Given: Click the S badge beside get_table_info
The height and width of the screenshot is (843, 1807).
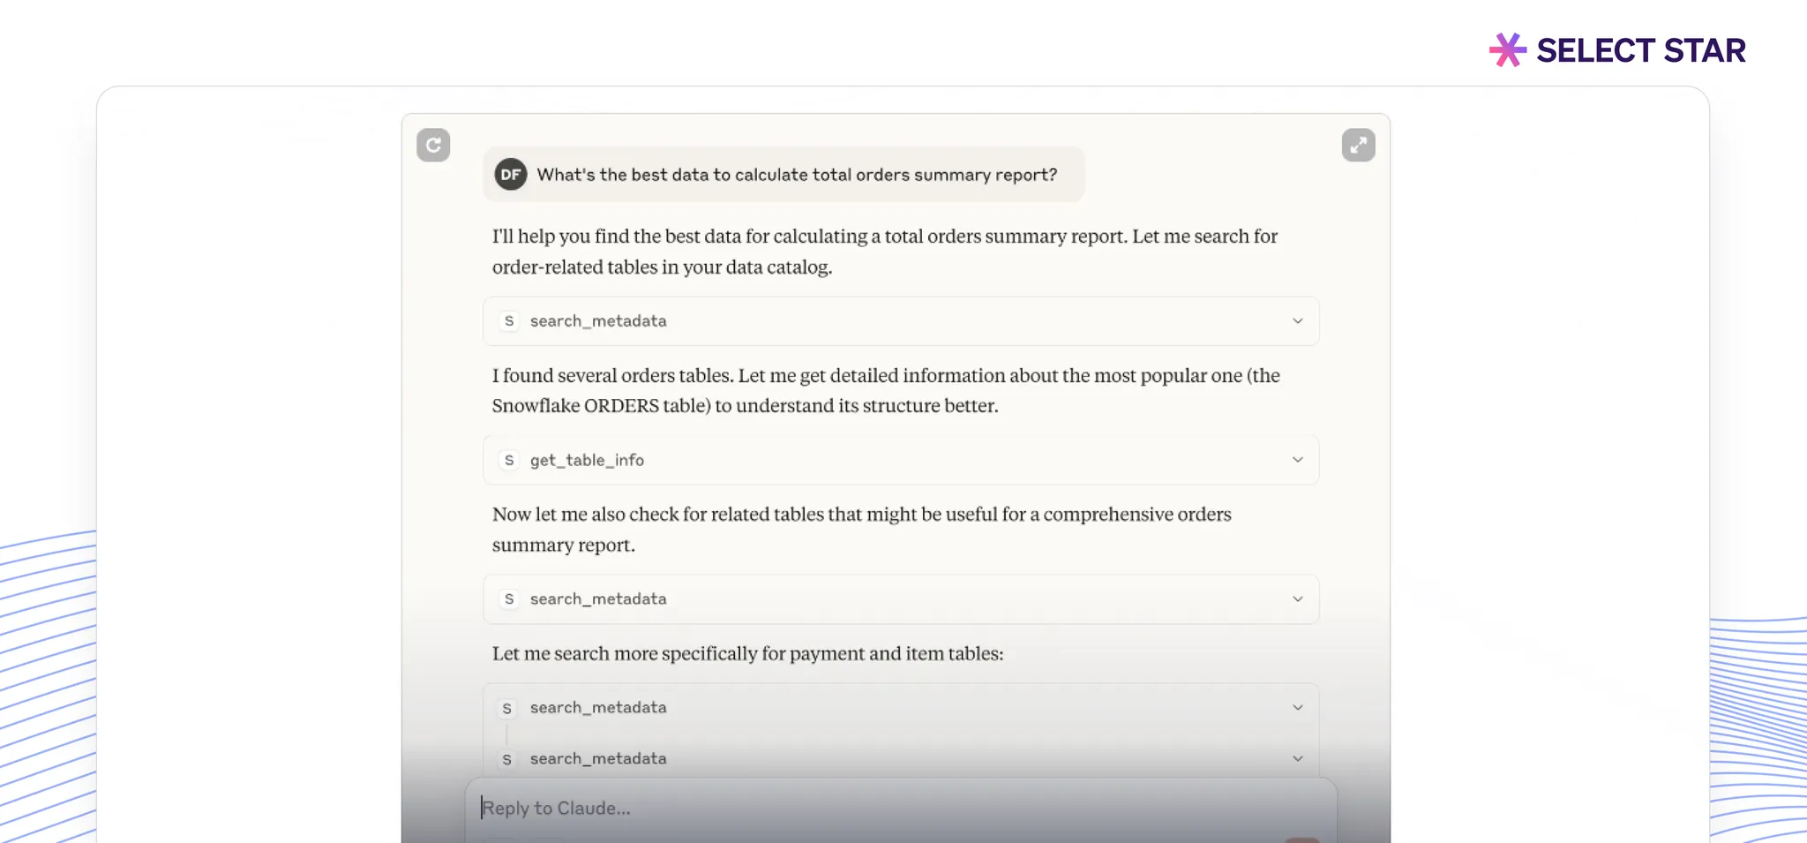Looking at the screenshot, I should [508, 460].
